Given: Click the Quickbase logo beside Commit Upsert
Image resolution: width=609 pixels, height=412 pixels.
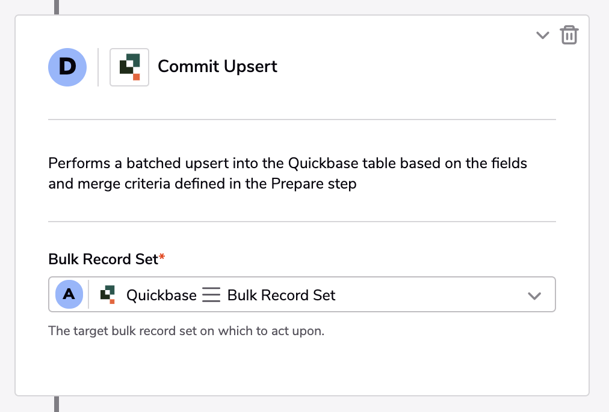Looking at the screenshot, I should pos(129,67).
